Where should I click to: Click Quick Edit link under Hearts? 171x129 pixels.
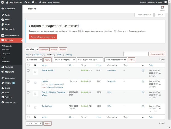[x=58, y=84]
